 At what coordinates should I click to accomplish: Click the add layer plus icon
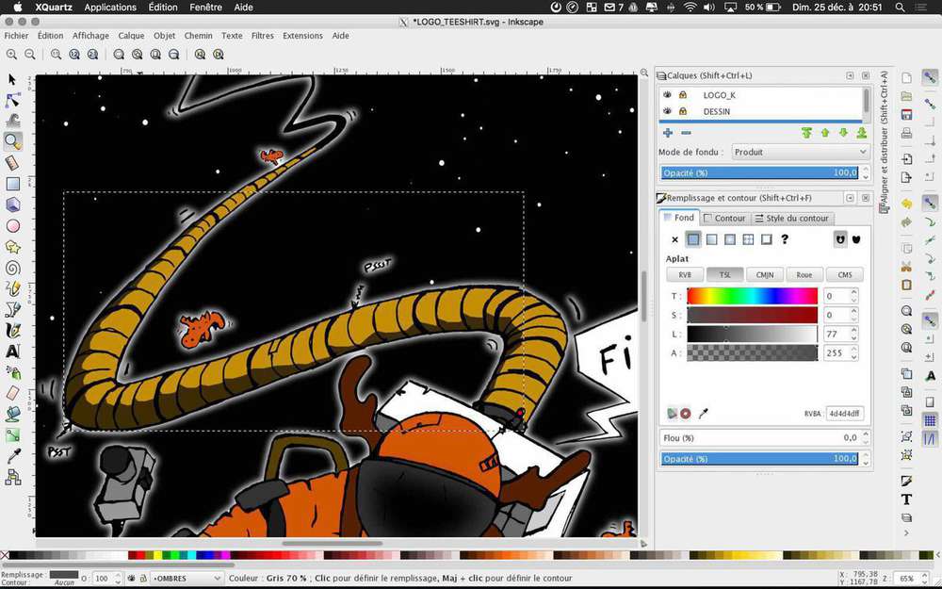[668, 134]
